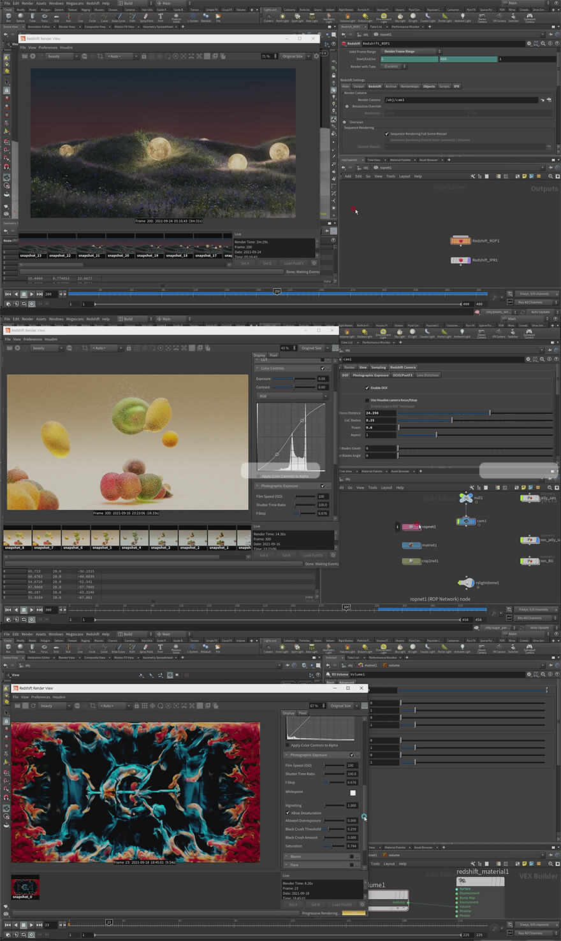
Task: Open the Render Frame Range dropdown
Action: coord(411,51)
